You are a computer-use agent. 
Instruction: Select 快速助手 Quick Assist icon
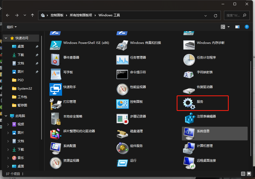click(x=56, y=89)
